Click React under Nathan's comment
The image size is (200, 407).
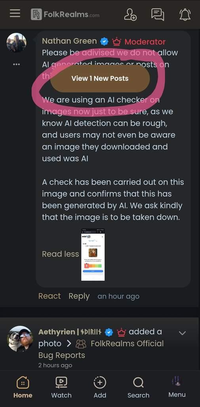tap(50, 296)
